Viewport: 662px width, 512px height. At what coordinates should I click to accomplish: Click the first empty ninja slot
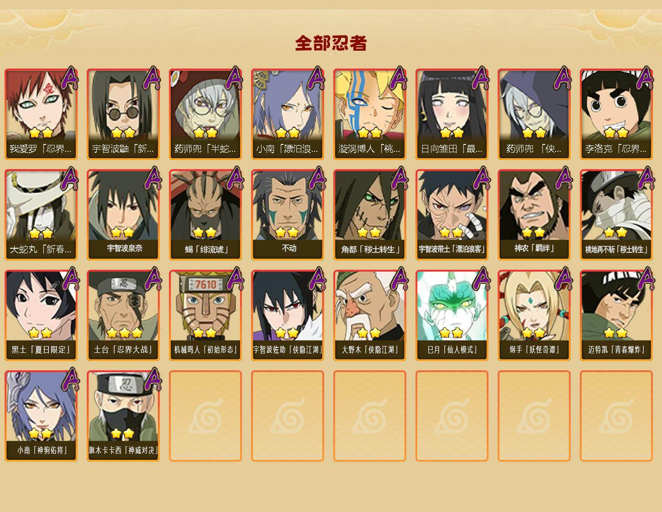click(205, 416)
